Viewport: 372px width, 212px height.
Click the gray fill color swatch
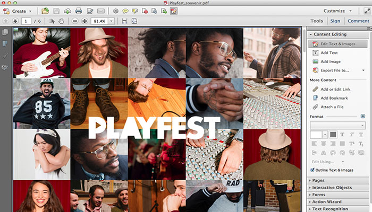click(333, 135)
